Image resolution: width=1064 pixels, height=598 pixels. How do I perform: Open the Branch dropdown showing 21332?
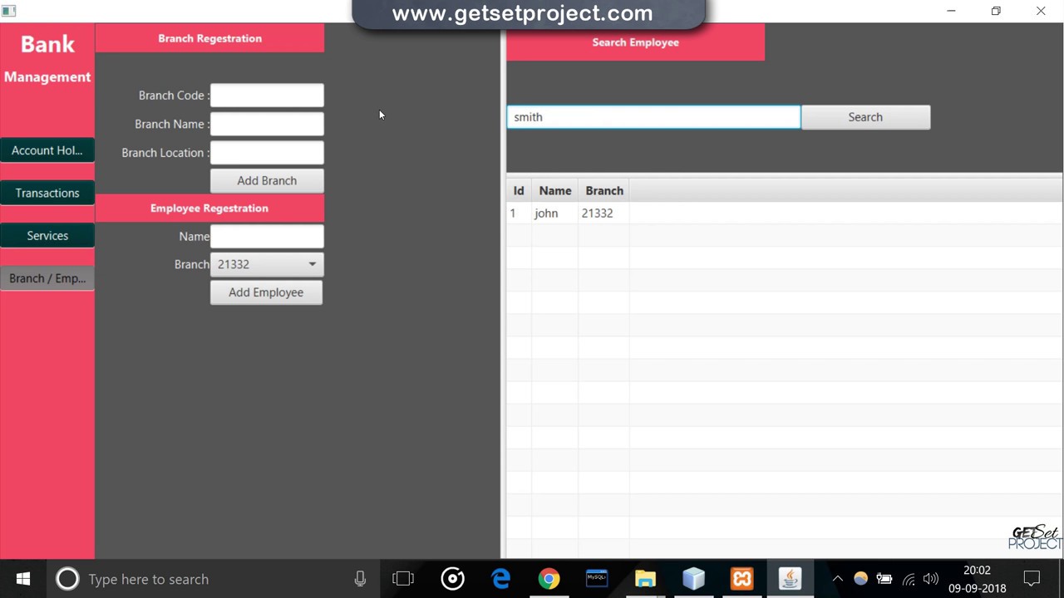point(267,264)
